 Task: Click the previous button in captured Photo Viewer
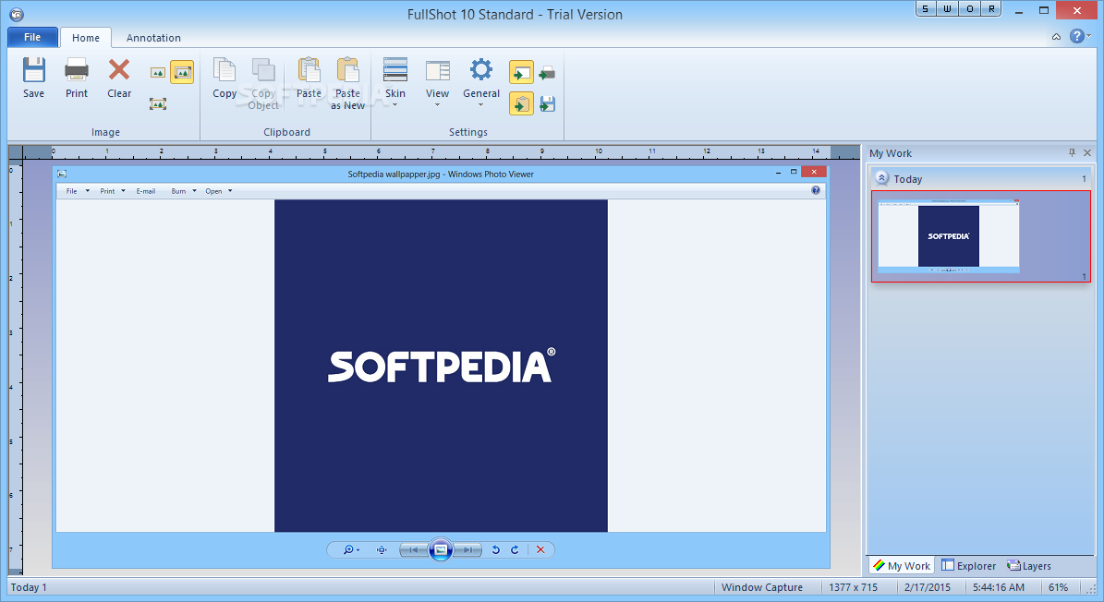(x=413, y=550)
